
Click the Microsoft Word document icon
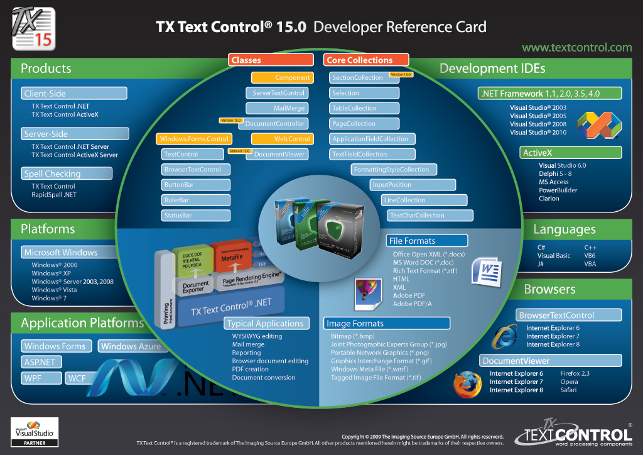[487, 271]
